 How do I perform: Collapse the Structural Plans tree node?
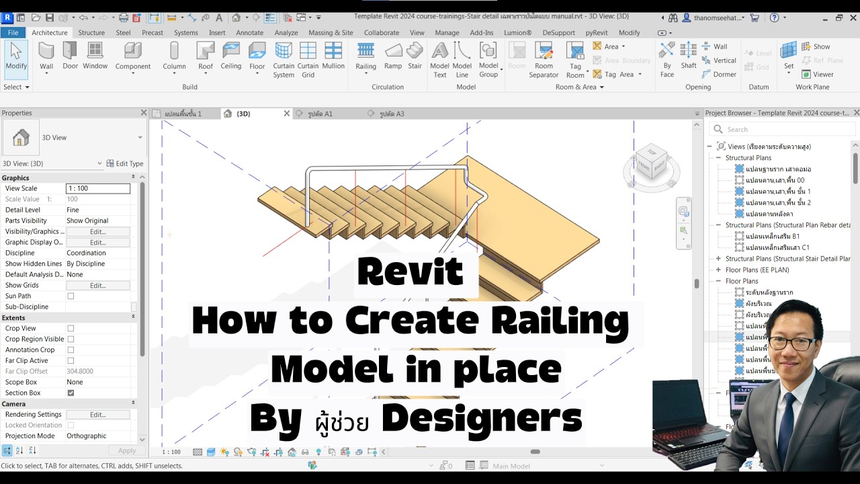(x=718, y=158)
